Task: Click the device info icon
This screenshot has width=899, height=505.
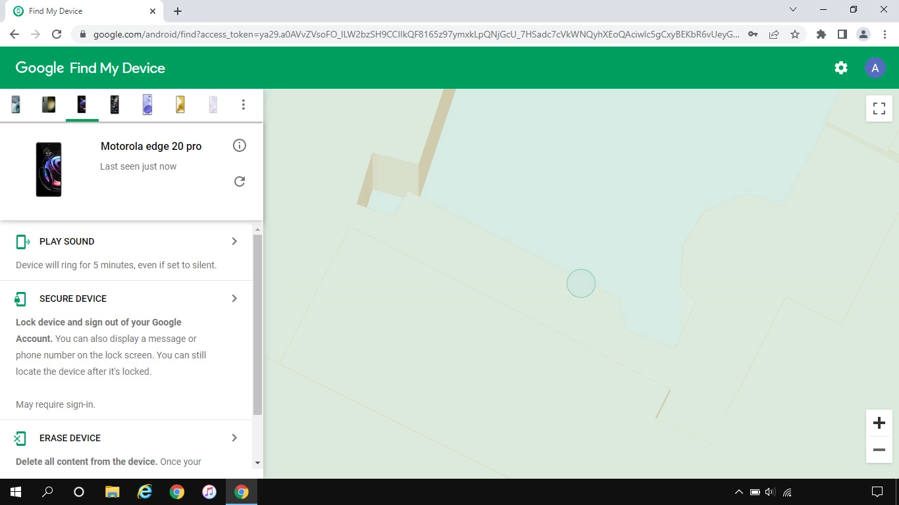Action: (x=240, y=145)
